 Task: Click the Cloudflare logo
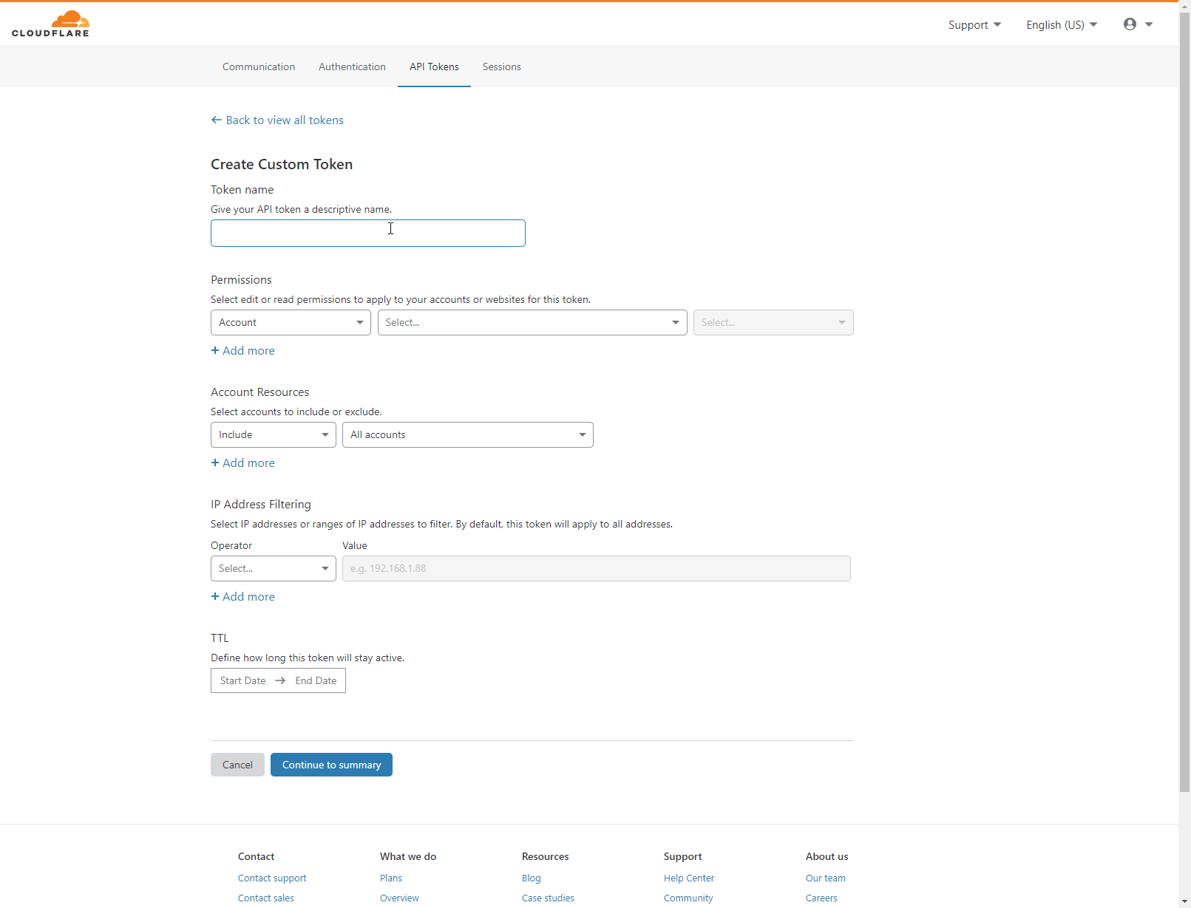tap(50, 24)
